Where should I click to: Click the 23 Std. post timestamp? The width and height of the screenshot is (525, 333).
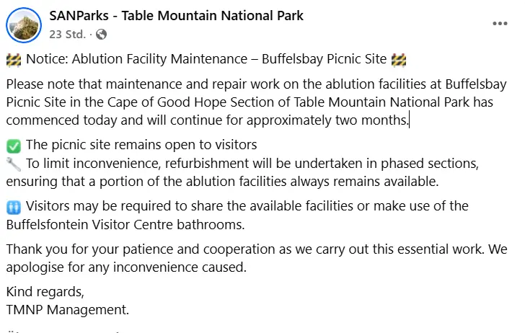pos(67,34)
